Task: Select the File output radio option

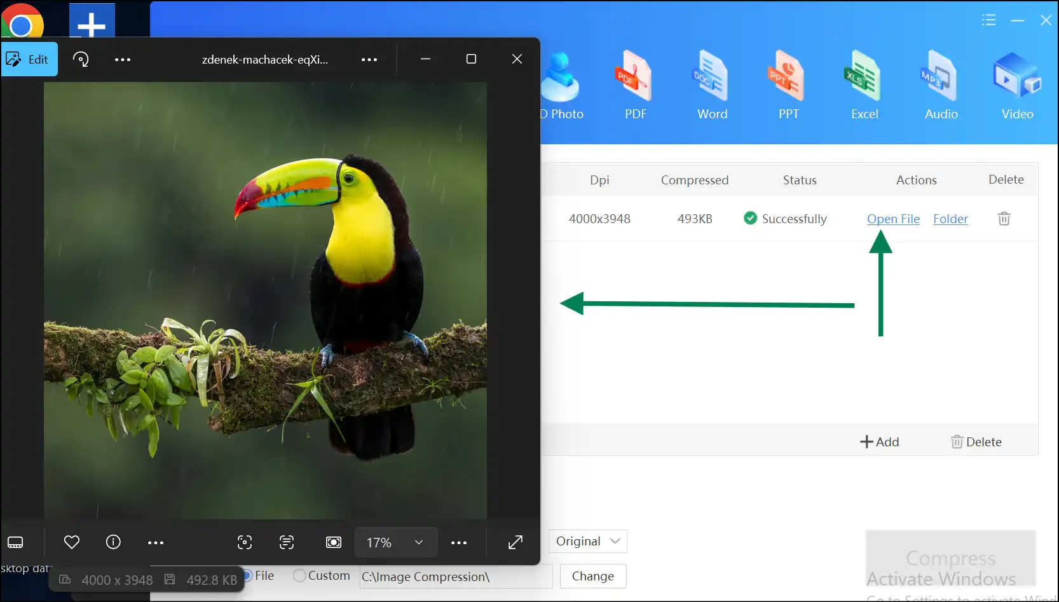Action: [x=259, y=576]
